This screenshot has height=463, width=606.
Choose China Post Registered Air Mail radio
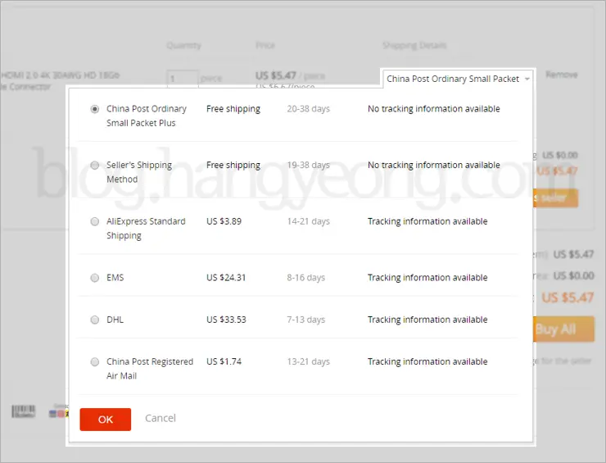(x=95, y=361)
